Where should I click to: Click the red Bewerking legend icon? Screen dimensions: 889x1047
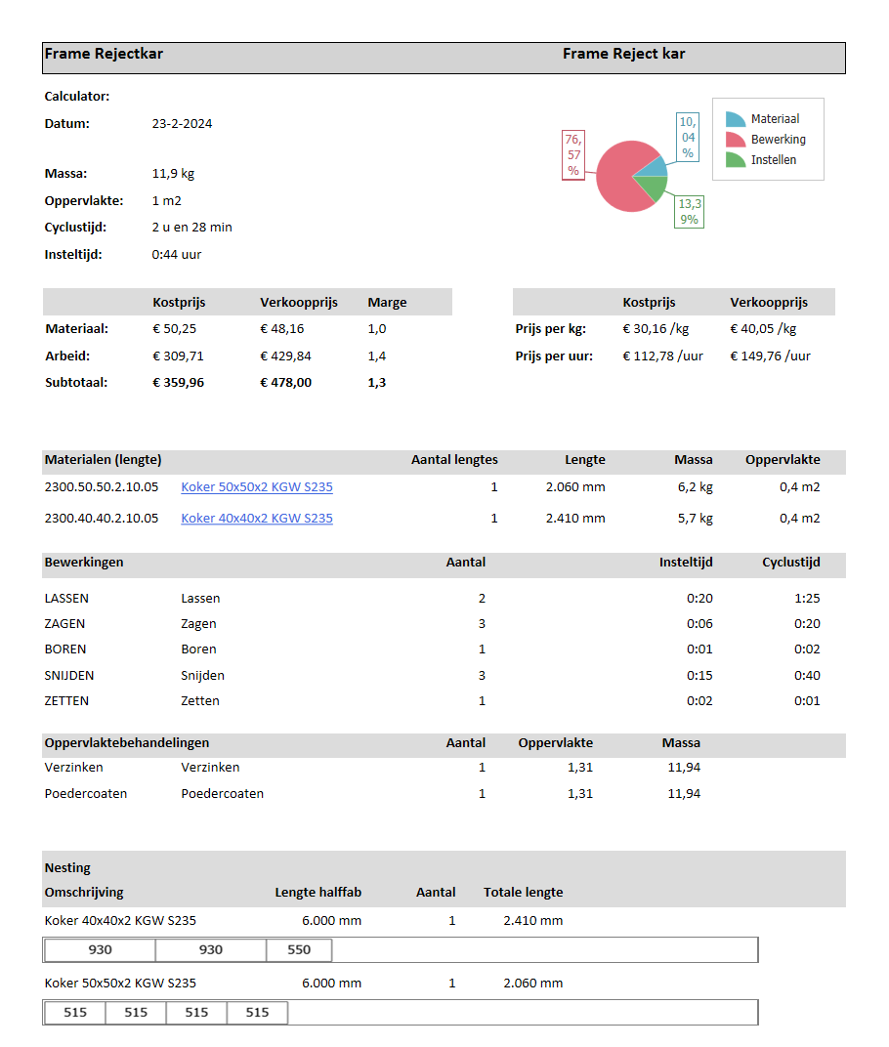pos(736,140)
